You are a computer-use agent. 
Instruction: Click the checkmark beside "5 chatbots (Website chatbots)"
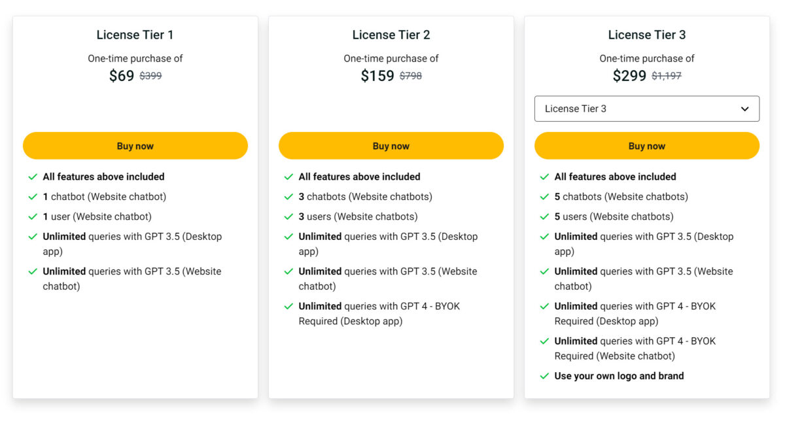click(x=544, y=196)
